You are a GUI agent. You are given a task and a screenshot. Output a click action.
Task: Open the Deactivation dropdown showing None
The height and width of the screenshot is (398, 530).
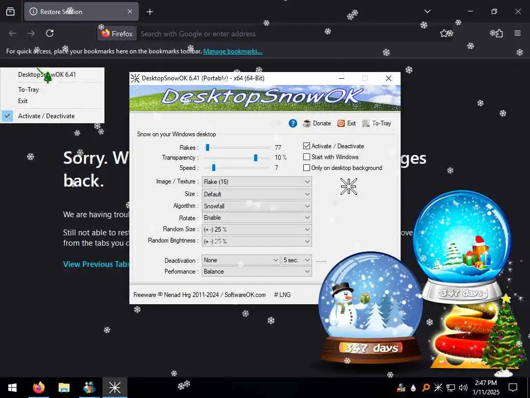241,260
